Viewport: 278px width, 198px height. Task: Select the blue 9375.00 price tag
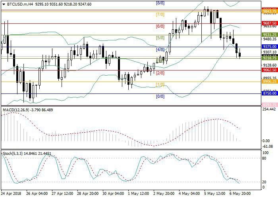(269, 46)
